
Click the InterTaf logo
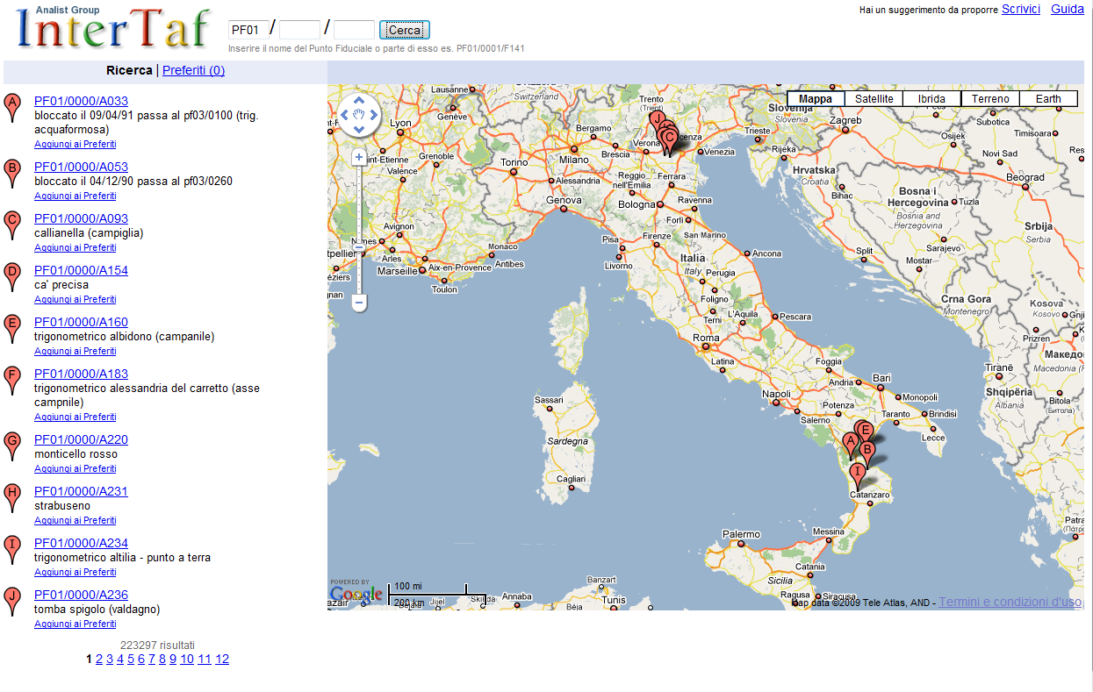[112, 29]
